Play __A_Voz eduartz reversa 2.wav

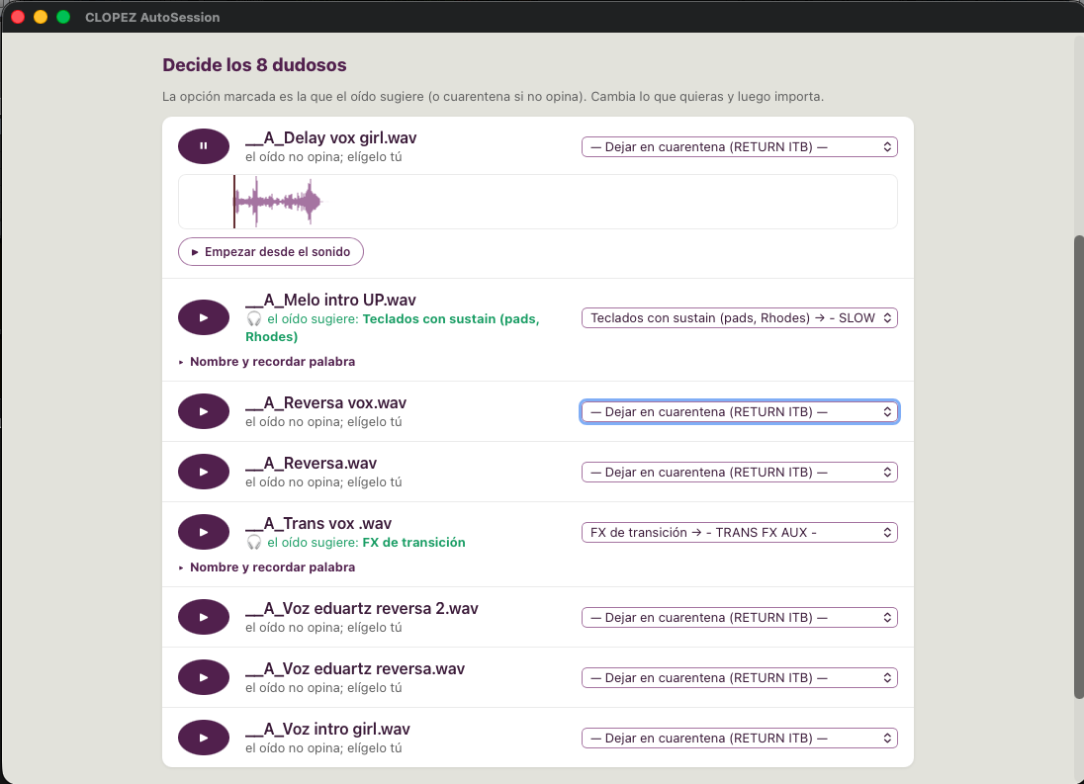click(204, 618)
